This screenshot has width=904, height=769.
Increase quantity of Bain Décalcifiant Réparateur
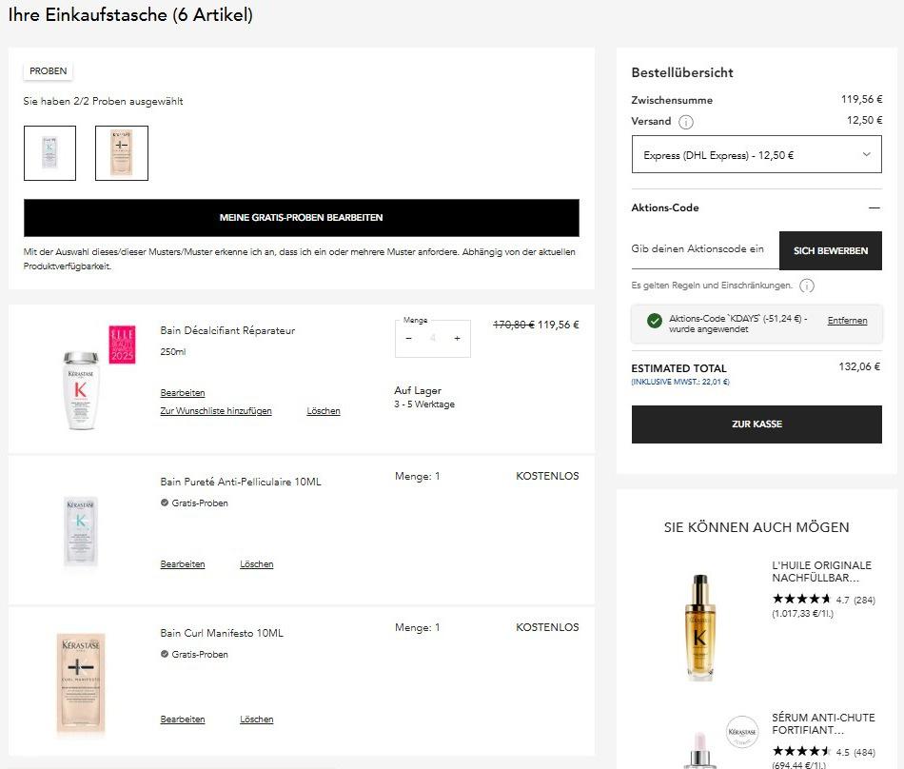pos(457,339)
